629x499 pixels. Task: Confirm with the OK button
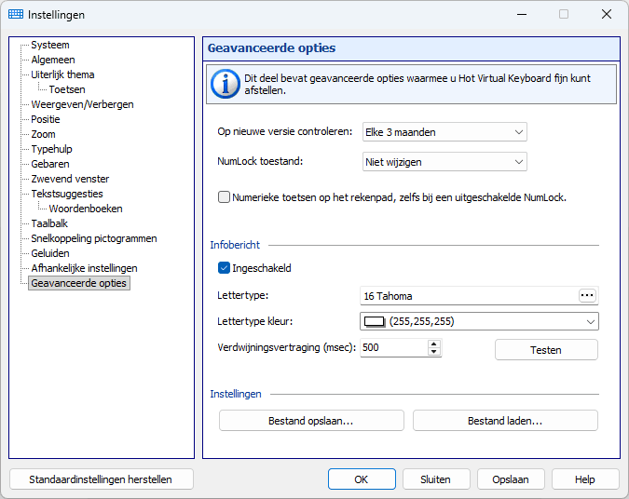[x=362, y=479]
